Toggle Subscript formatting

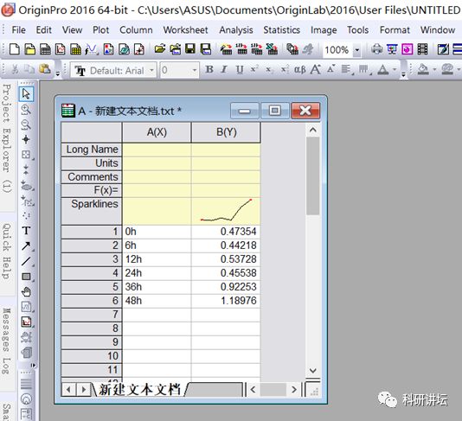269,69
